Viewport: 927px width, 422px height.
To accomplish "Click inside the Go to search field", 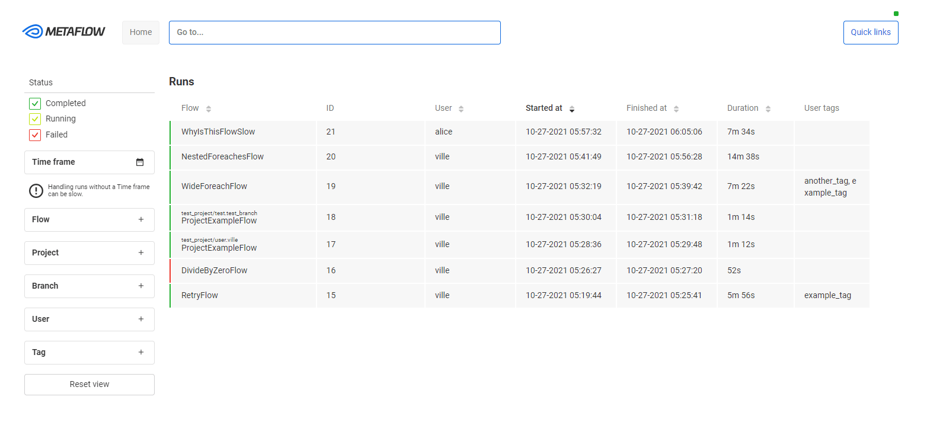I will tap(335, 33).
